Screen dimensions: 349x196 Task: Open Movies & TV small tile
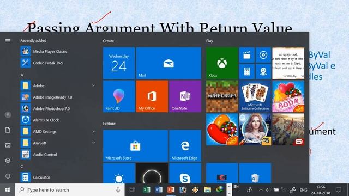[247, 55]
